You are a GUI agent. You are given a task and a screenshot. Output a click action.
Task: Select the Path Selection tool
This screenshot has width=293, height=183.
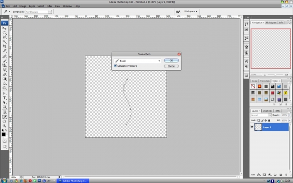click(x=4, y=102)
